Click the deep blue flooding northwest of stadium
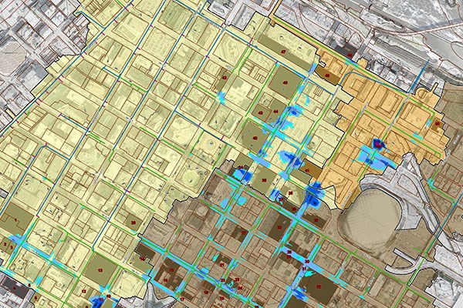 point(316,196)
